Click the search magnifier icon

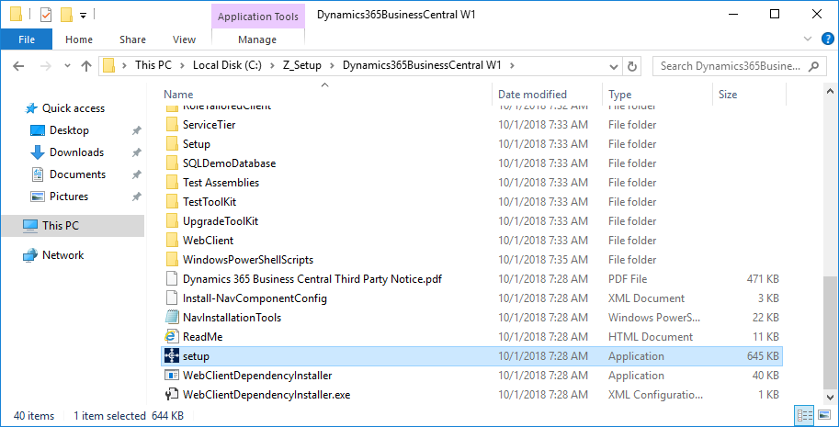813,66
